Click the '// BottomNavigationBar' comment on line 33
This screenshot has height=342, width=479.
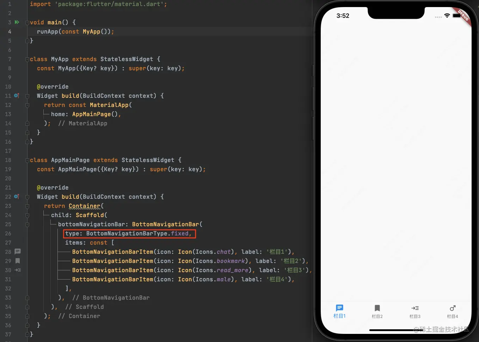(111, 298)
